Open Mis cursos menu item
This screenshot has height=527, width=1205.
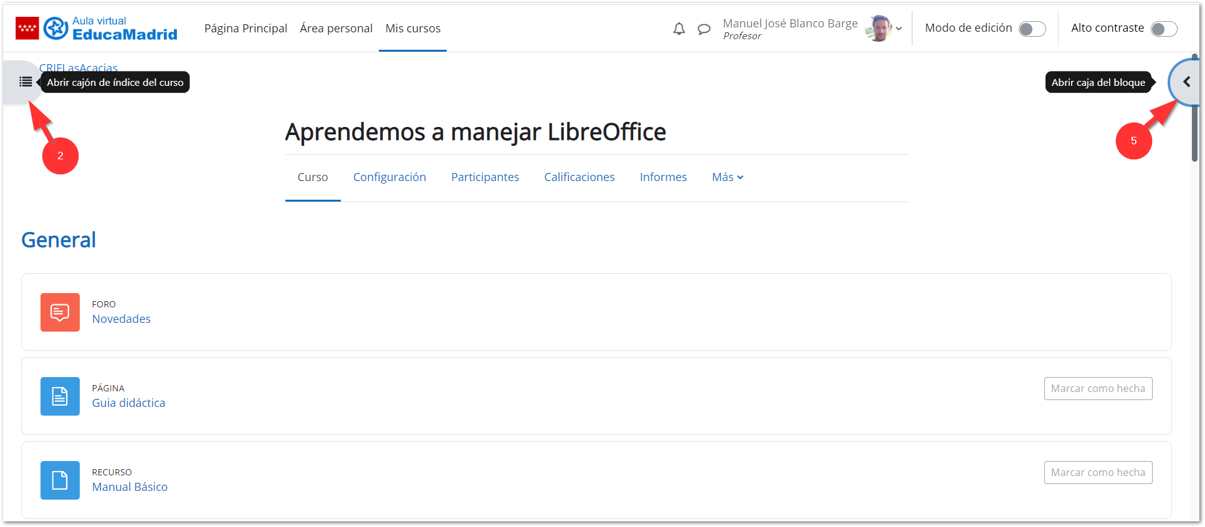[x=412, y=29]
